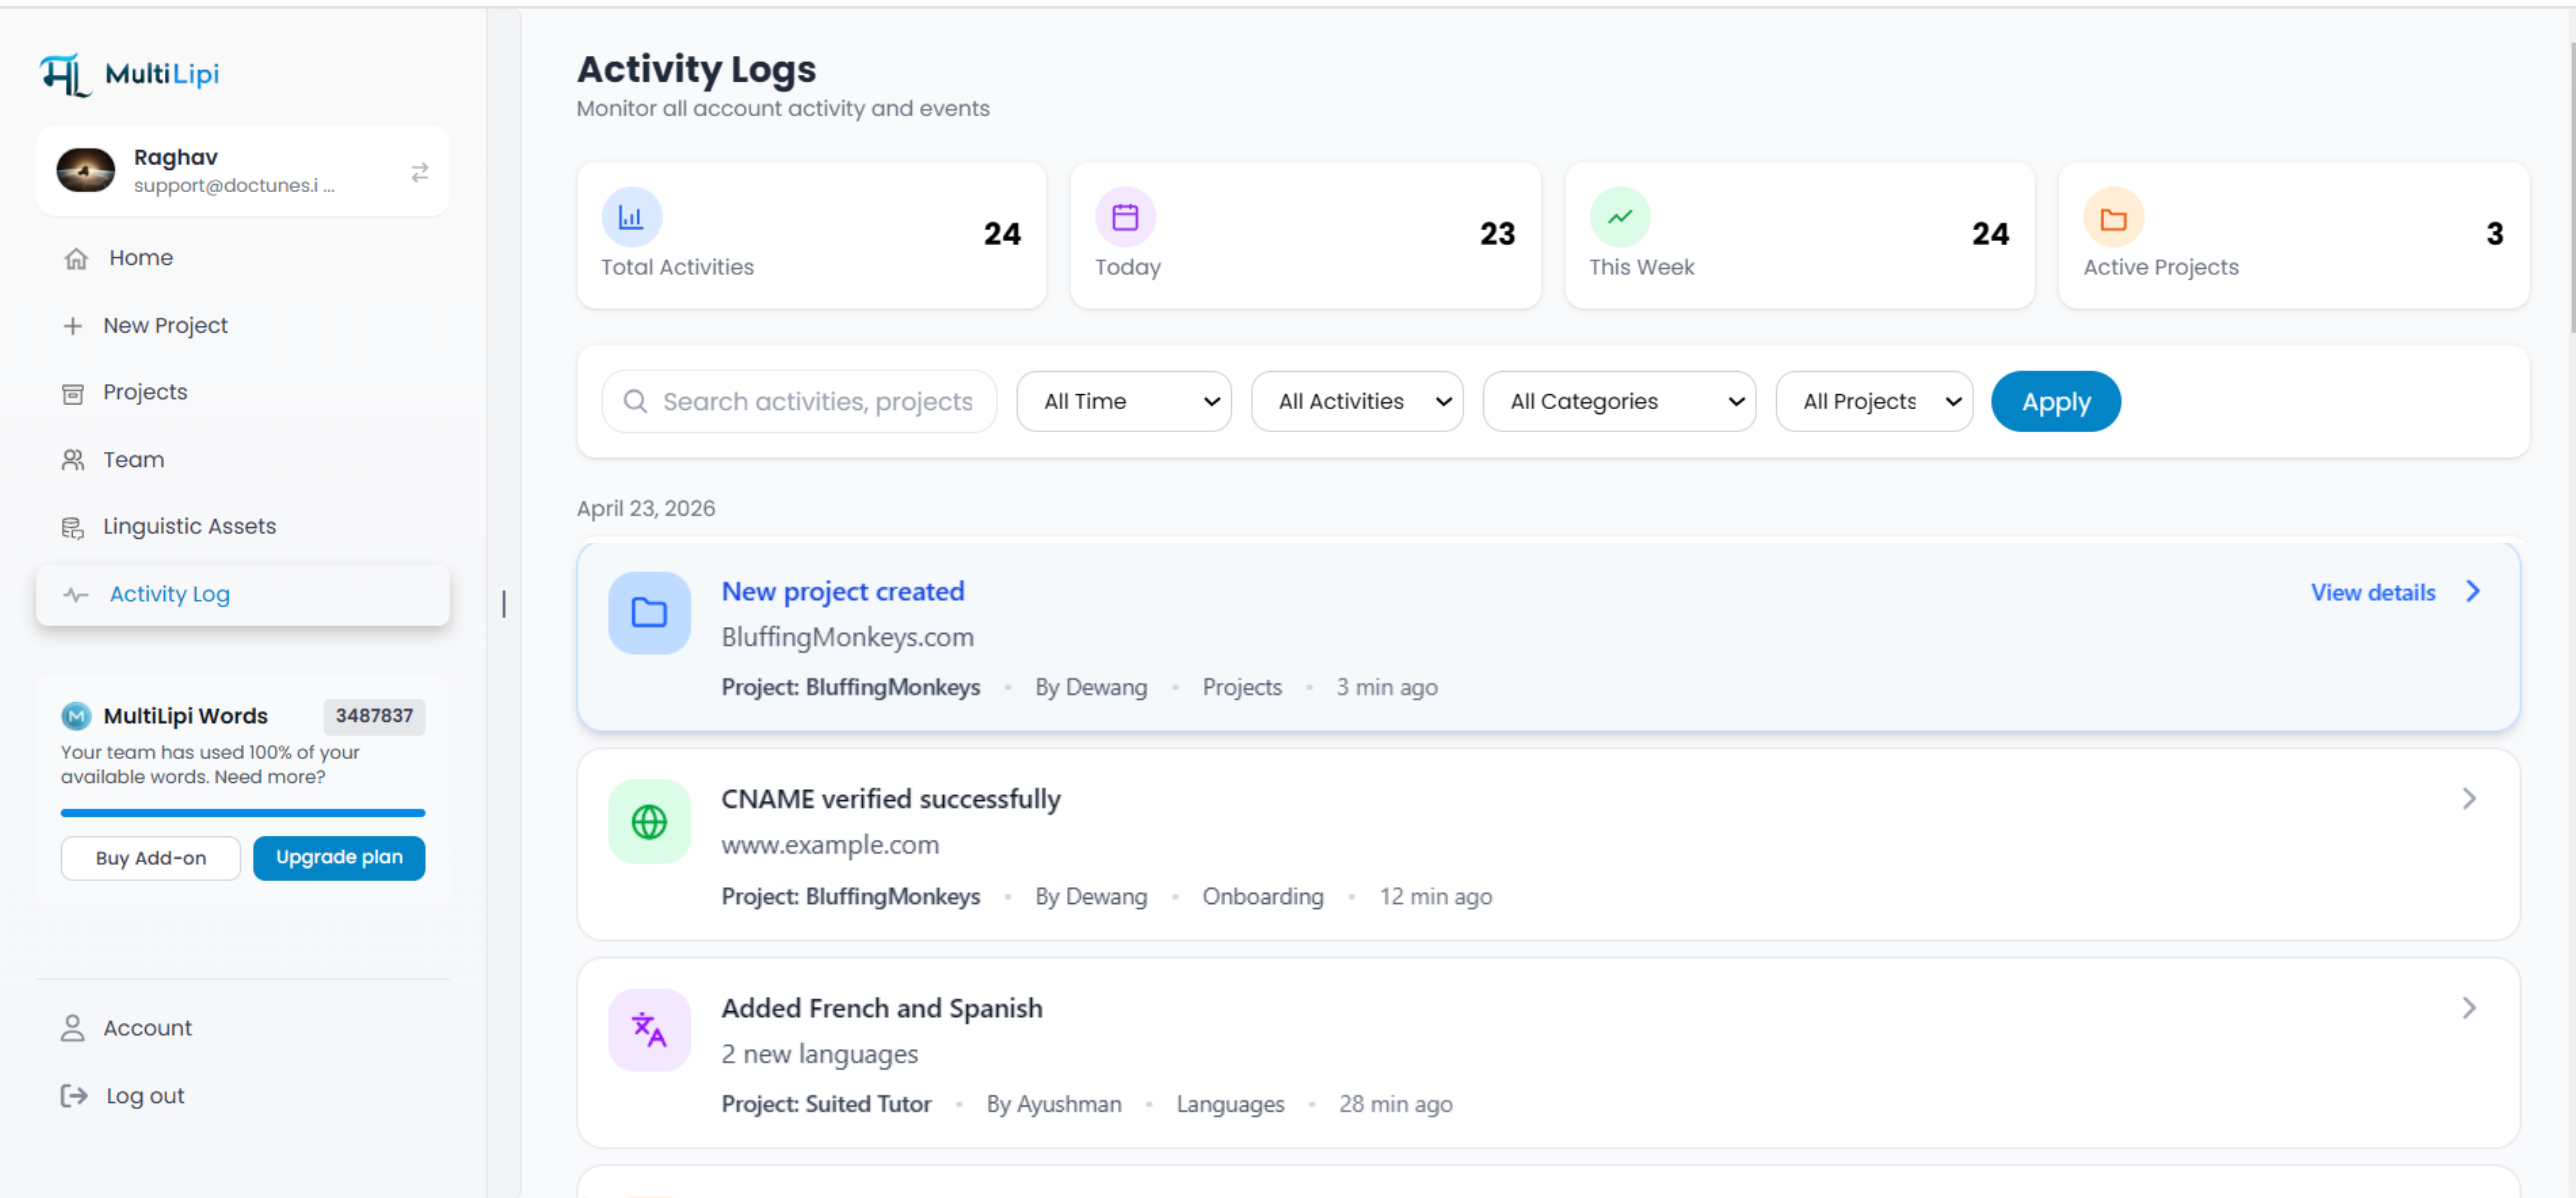The image size is (2576, 1198).
Task: Click the translation icon on Added French and Spanish
Action: point(648,1029)
